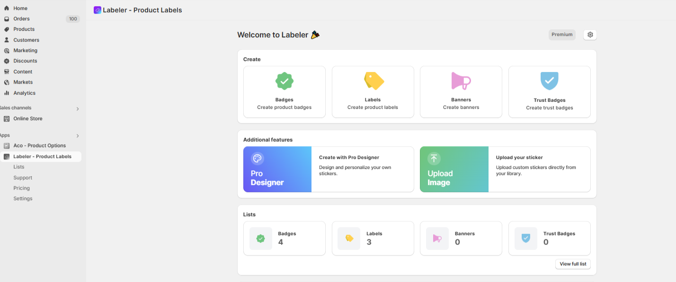This screenshot has height=282, width=676.
Task: Click the View full list button
Action: pos(573,264)
